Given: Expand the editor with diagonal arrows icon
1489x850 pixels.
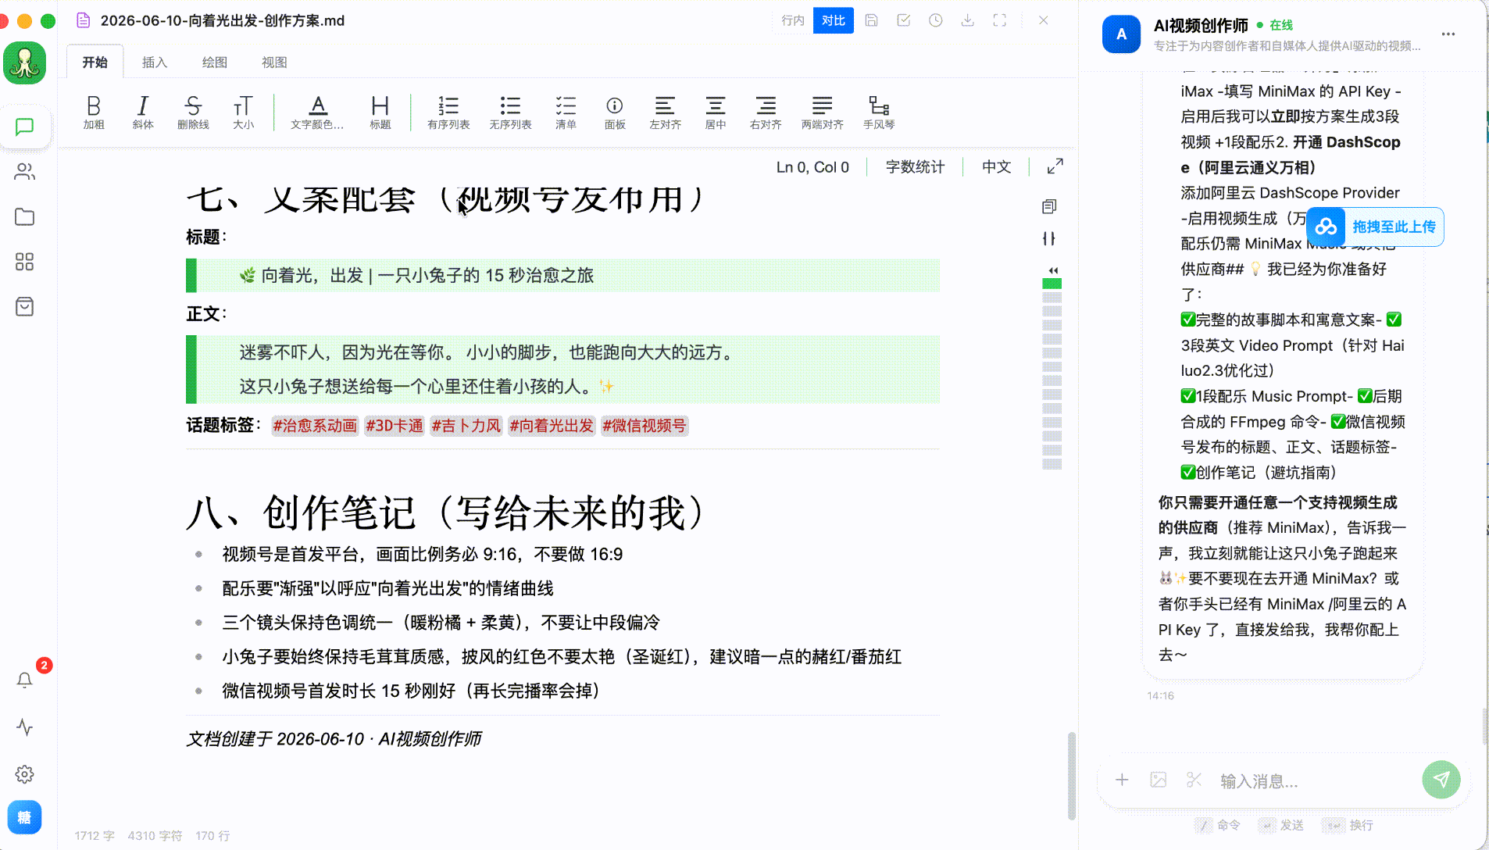Looking at the screenshot, I should 1055,166.
